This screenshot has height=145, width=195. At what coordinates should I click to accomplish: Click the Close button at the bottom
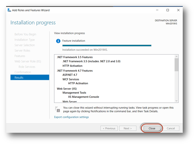coord(152,128)
